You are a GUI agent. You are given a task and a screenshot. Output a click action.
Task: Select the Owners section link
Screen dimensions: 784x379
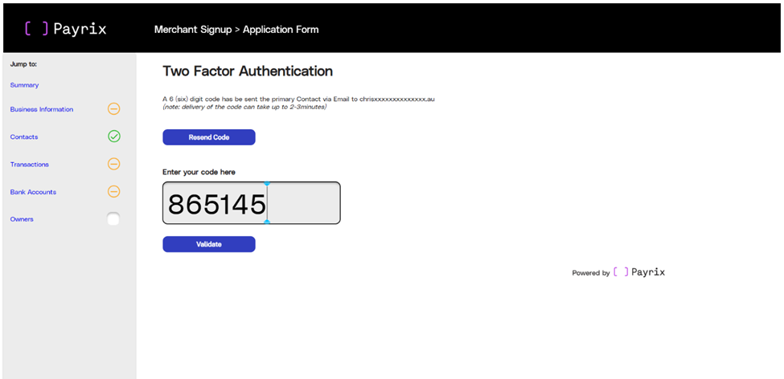click(x=22, y=219)
